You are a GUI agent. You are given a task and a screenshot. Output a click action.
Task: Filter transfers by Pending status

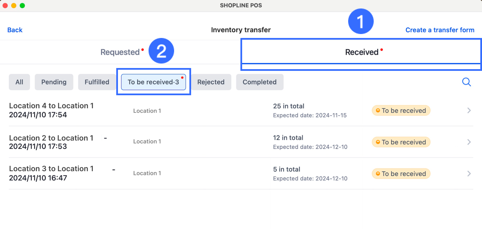tap(54, 82)
